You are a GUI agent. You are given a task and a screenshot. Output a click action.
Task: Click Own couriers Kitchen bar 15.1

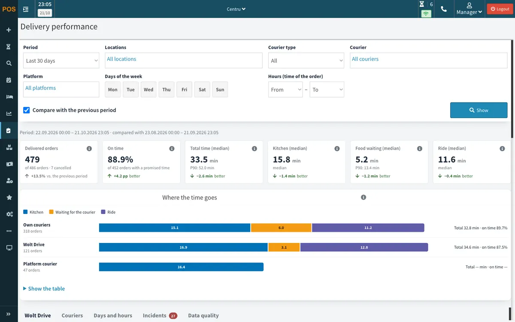point(175,228)
